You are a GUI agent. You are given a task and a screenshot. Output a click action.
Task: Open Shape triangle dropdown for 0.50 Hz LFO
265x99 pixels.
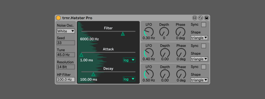199,80
